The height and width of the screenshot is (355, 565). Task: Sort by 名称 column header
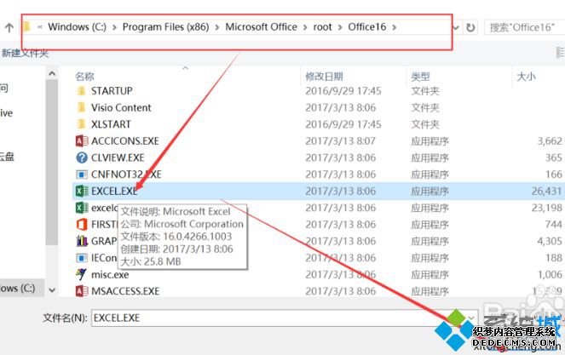84,77
